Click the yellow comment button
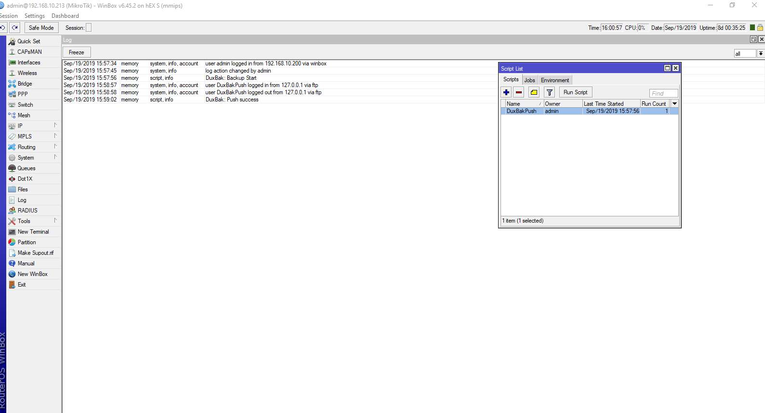This screenshot has width=765, height=413. tap(534, 92)
